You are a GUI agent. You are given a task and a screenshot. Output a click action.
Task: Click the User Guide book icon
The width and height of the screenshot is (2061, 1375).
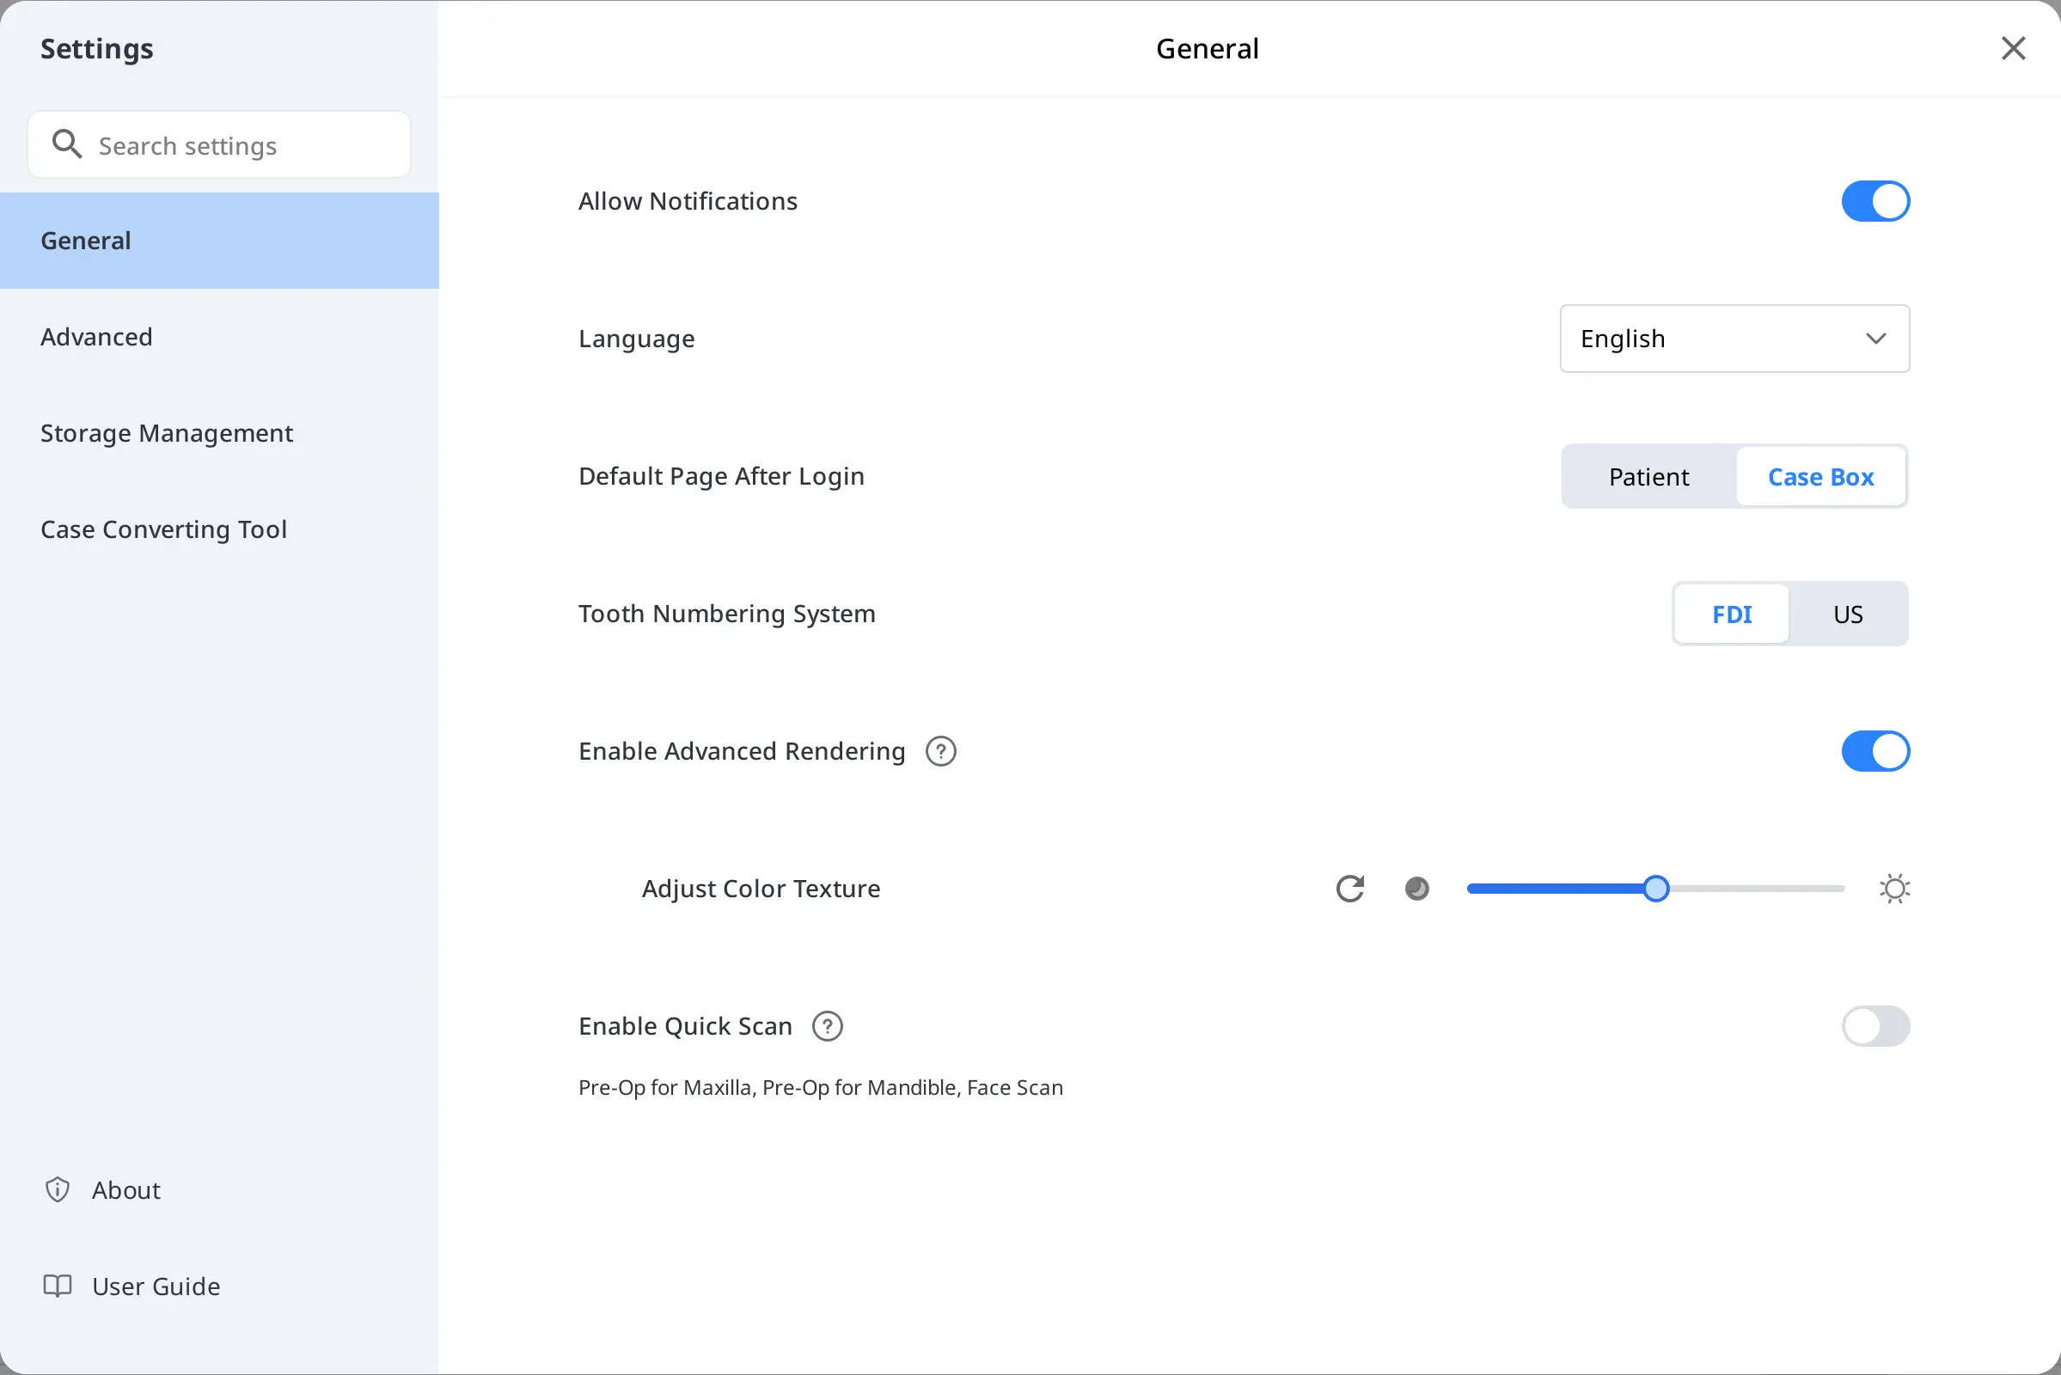(x=56, y=1286)
